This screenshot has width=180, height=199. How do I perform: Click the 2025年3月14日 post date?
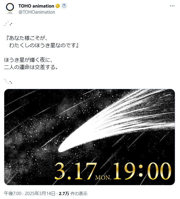[40, 194]
